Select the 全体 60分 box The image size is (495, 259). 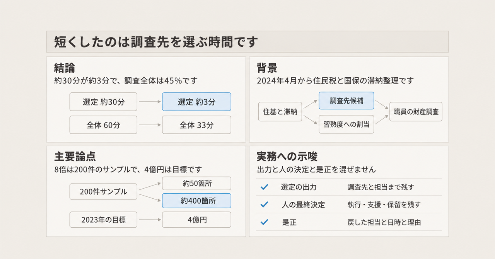click(x=104, y=125)
